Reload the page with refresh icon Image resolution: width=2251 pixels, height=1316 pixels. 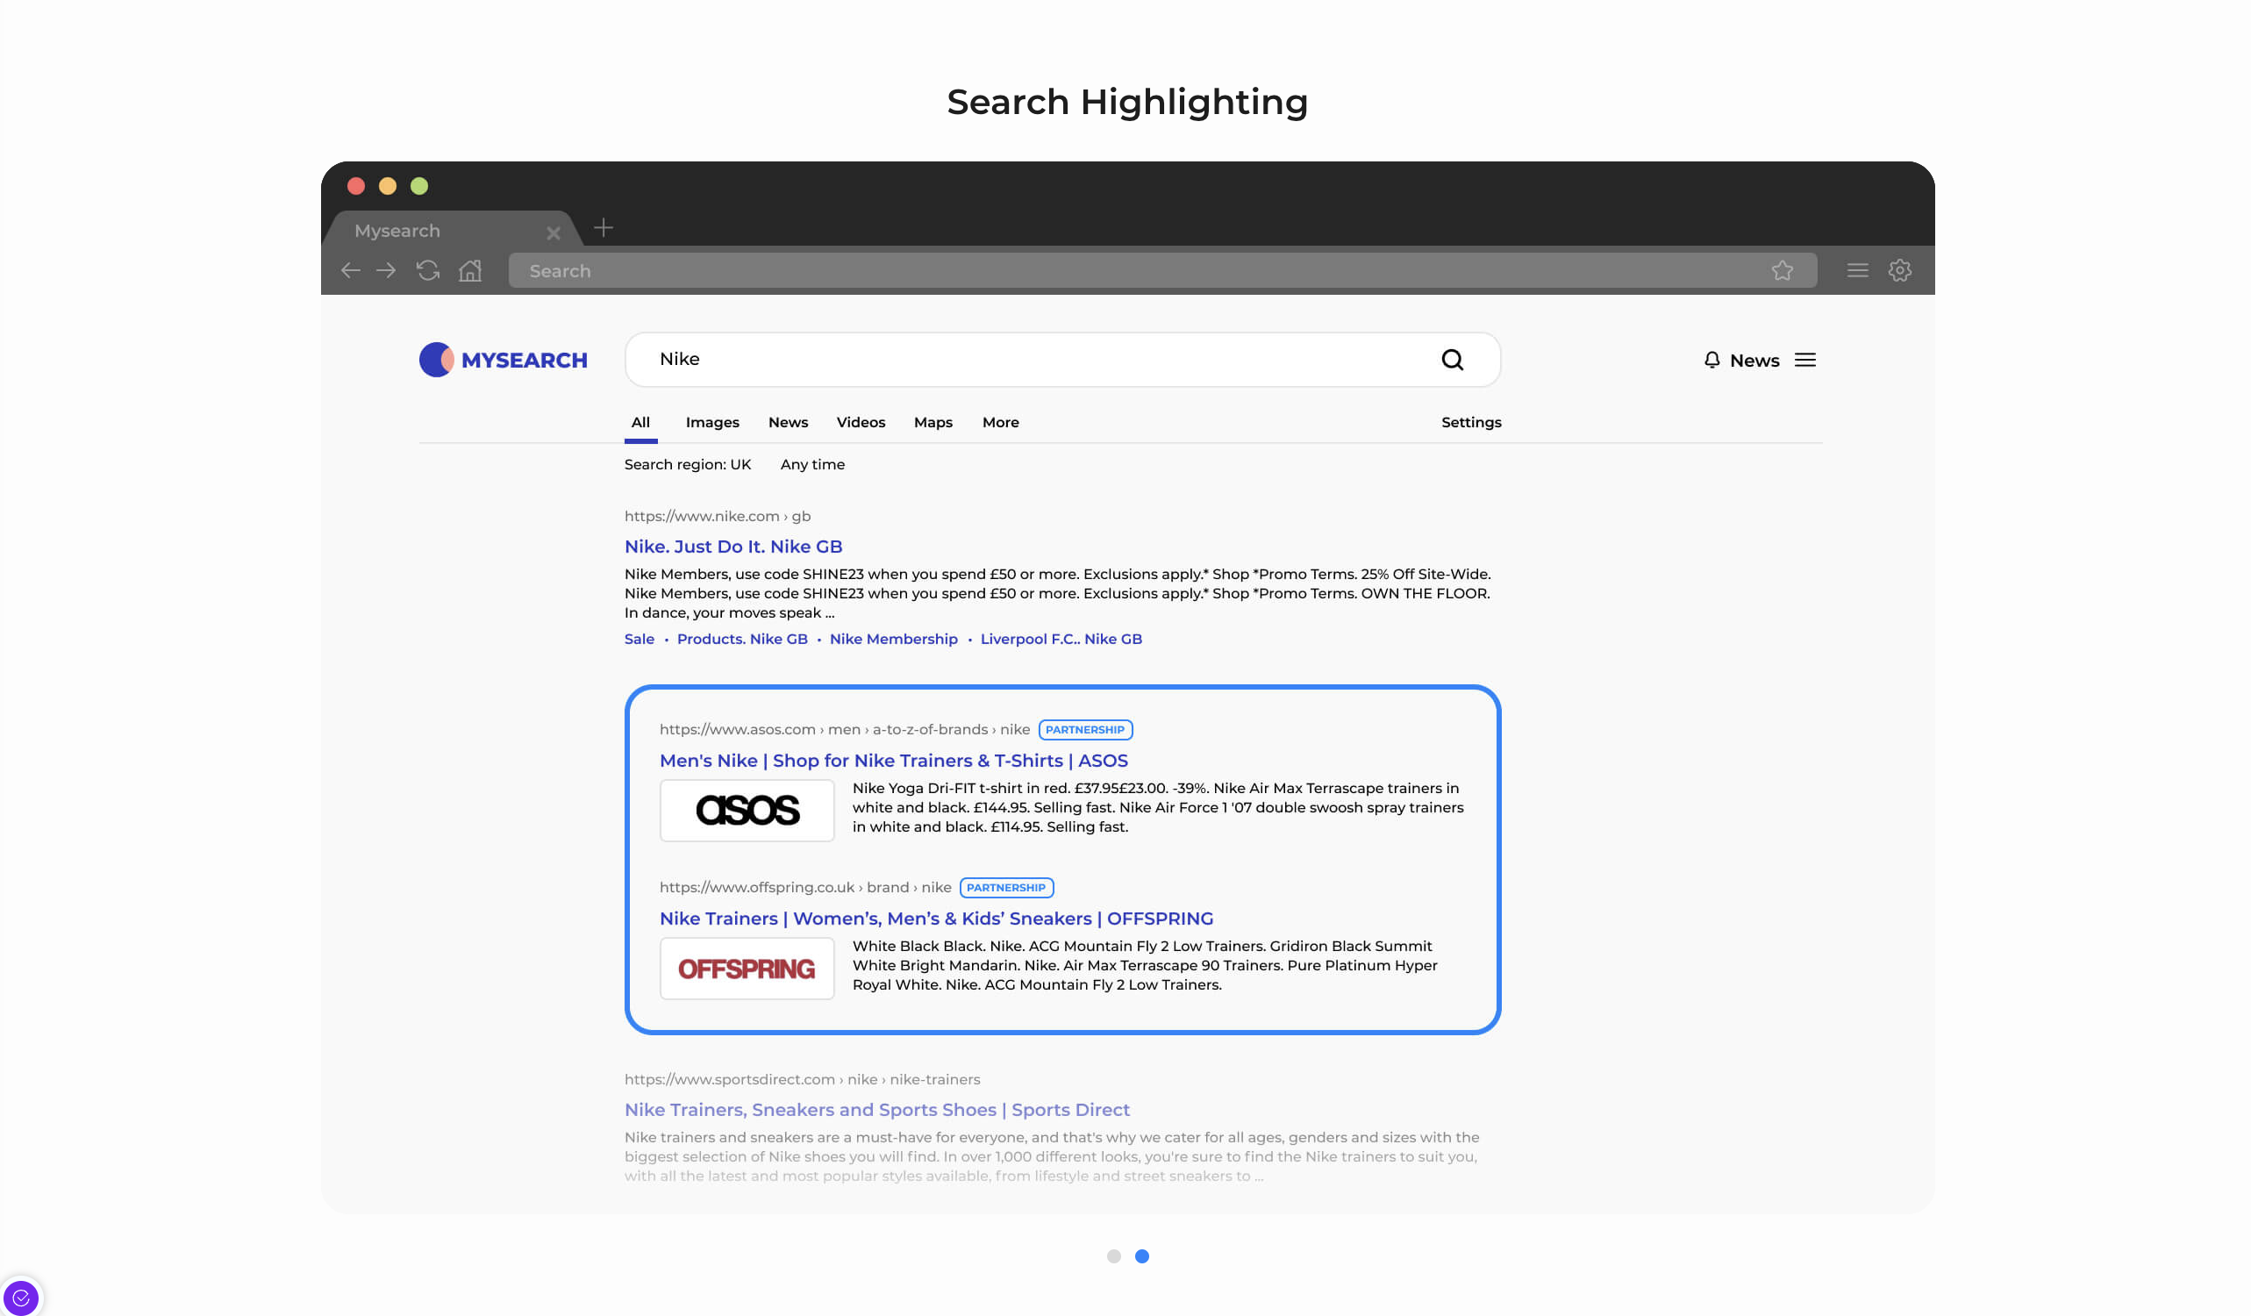[428, 271]
